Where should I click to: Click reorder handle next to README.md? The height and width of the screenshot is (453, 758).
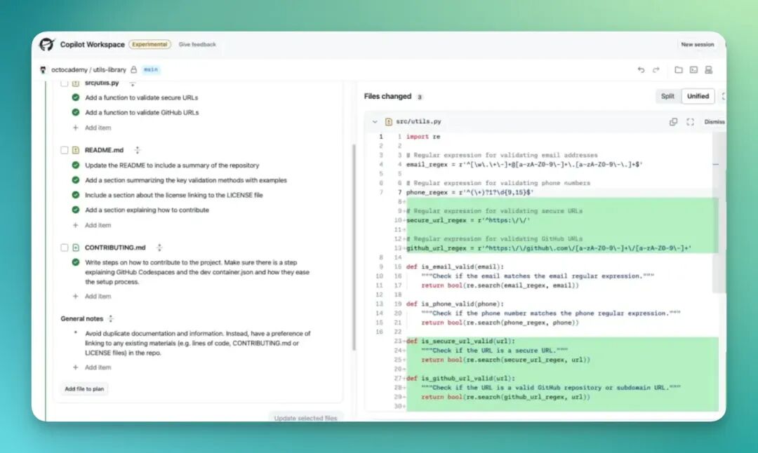tap(138, 150)
